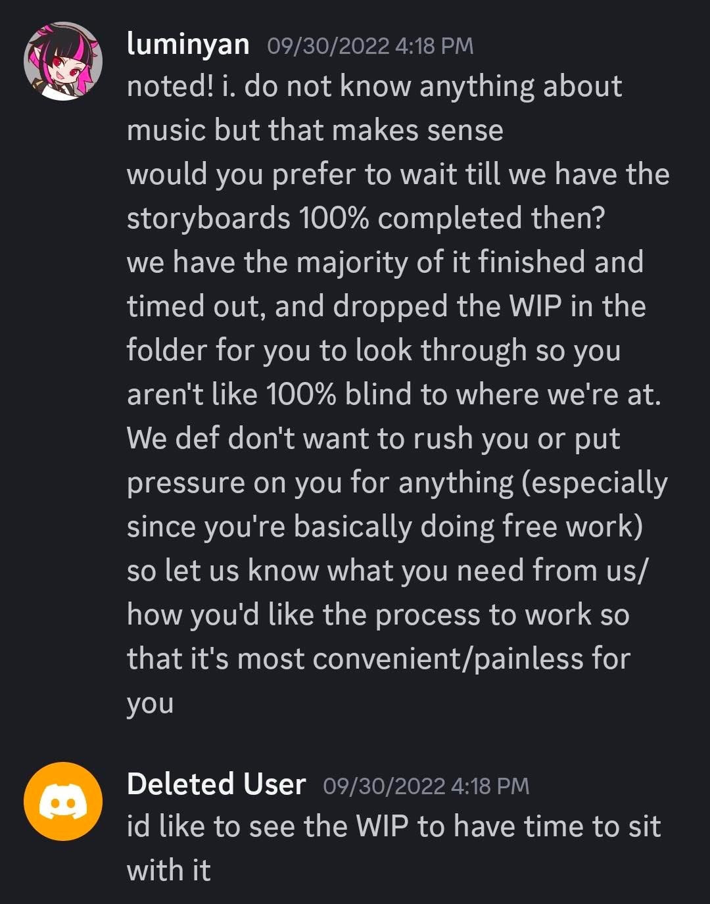Click the line "We def don't want to rush"
Viewport: 710px width, 904px height.
tap(373, 439)
